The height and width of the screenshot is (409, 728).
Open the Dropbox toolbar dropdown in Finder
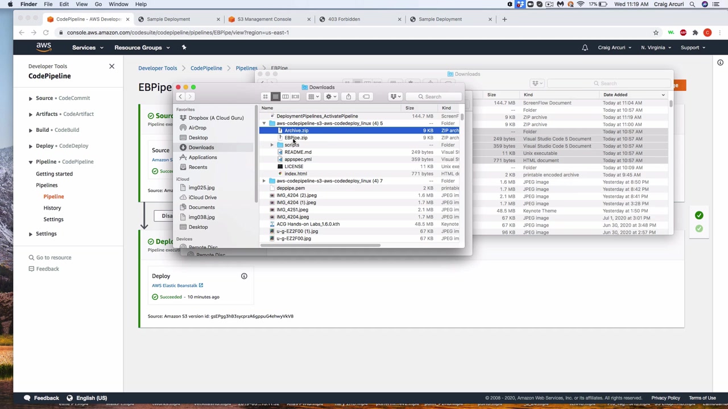coord(396,97)
